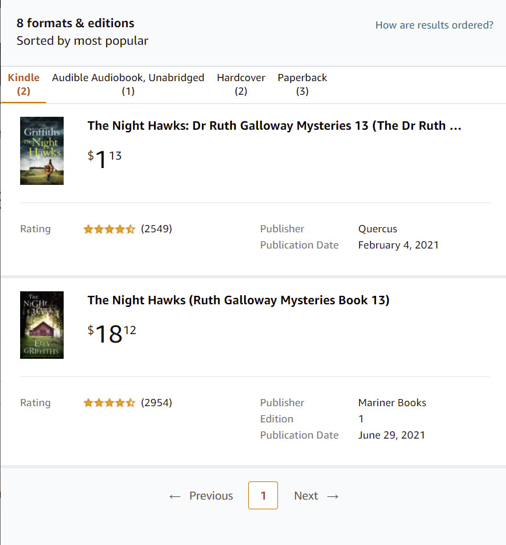The image size is (506, 545).
Task: Click the star rating with 2954 reviews
Action: [x=109, y=403]
